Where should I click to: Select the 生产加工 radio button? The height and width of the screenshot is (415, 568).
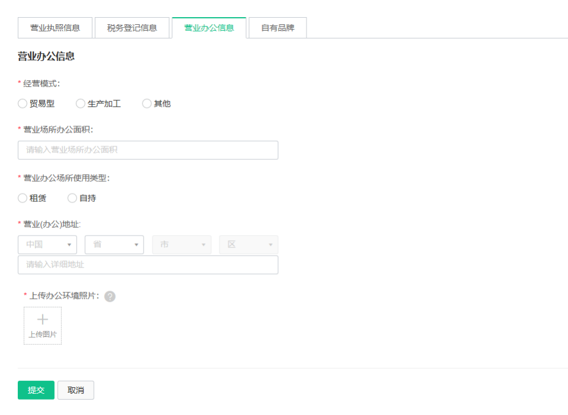[x=81, y=104]
